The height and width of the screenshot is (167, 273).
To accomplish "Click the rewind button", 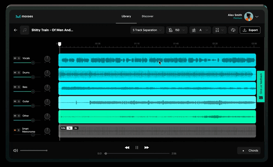I will coord(127,147).
